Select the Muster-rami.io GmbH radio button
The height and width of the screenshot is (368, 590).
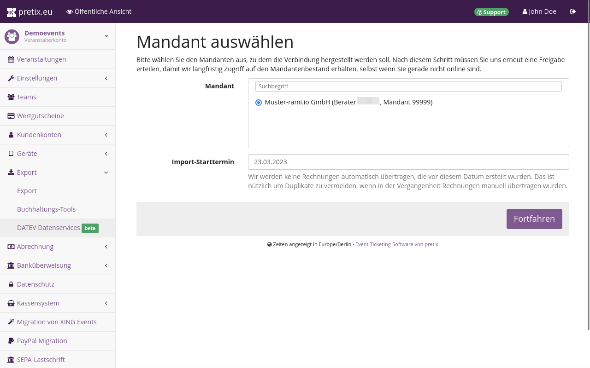coord(259,103)
